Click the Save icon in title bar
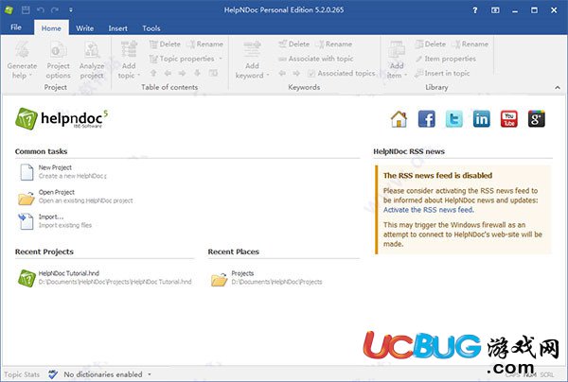The height and width of the screenshot is (382, 568). (26, 9)
